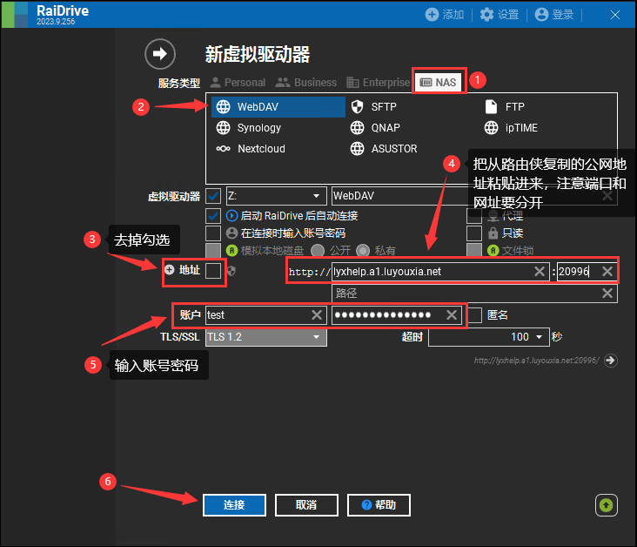Clear the password field with its X
Viewport: 637px width, 547px height.
(452, 314)
